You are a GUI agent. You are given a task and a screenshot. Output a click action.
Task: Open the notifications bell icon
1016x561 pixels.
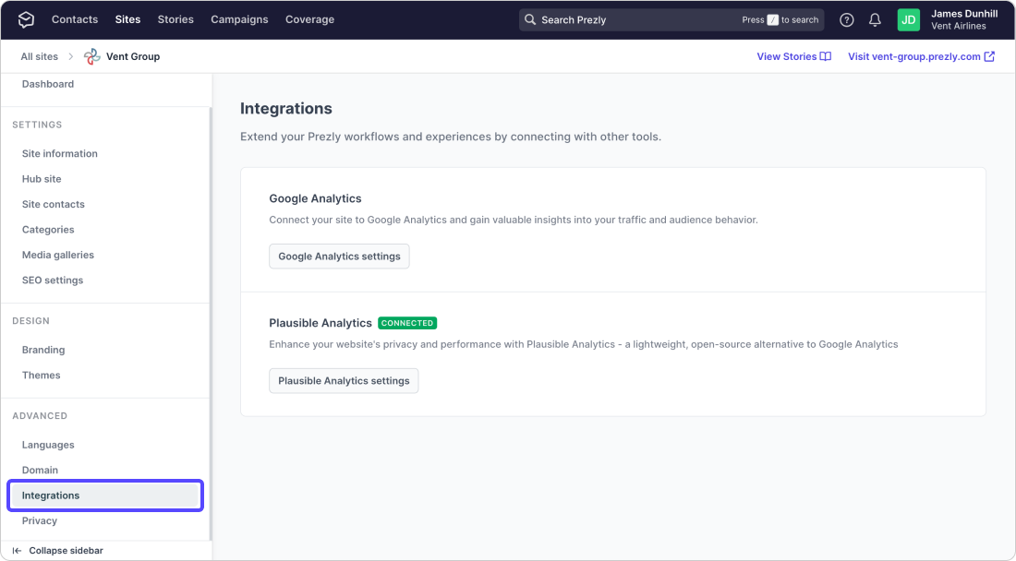[x=875, y=20]
